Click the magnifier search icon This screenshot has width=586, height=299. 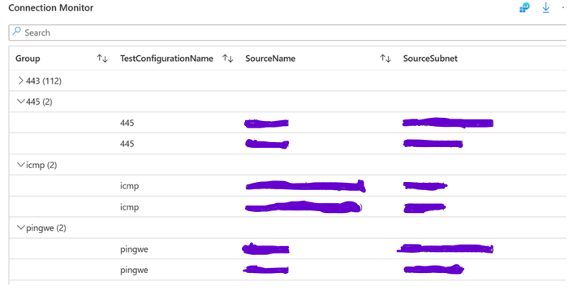[16, 32]
